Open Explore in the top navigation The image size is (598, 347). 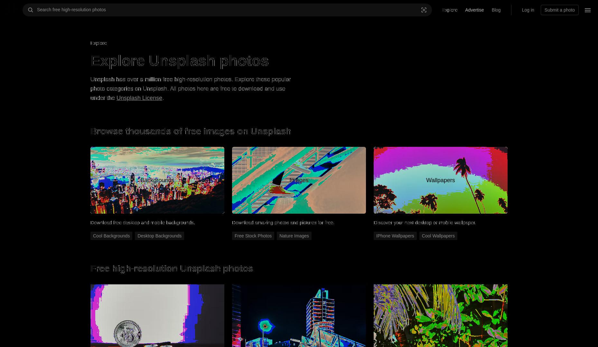(450, 10)
